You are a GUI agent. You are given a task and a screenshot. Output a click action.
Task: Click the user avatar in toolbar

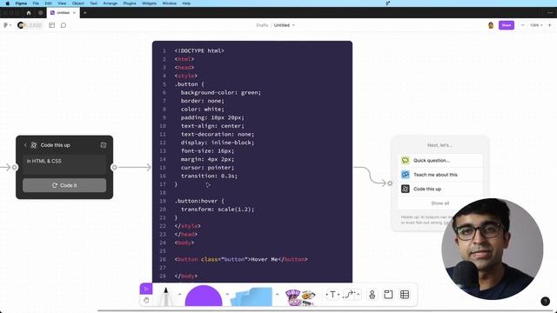[x=491, y=25]
